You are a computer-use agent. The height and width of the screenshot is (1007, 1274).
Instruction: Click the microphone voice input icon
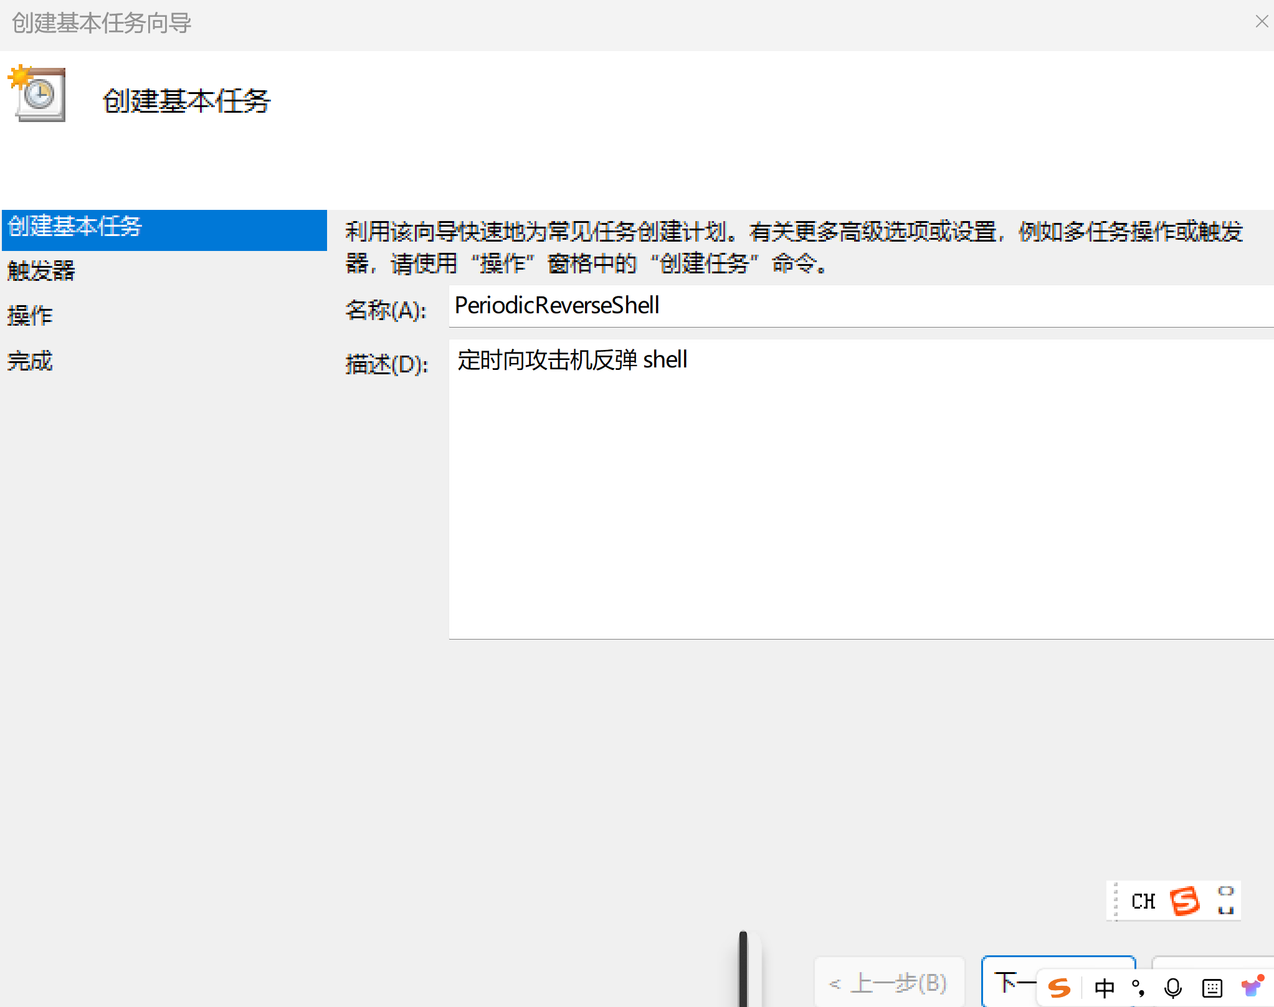1173,988
